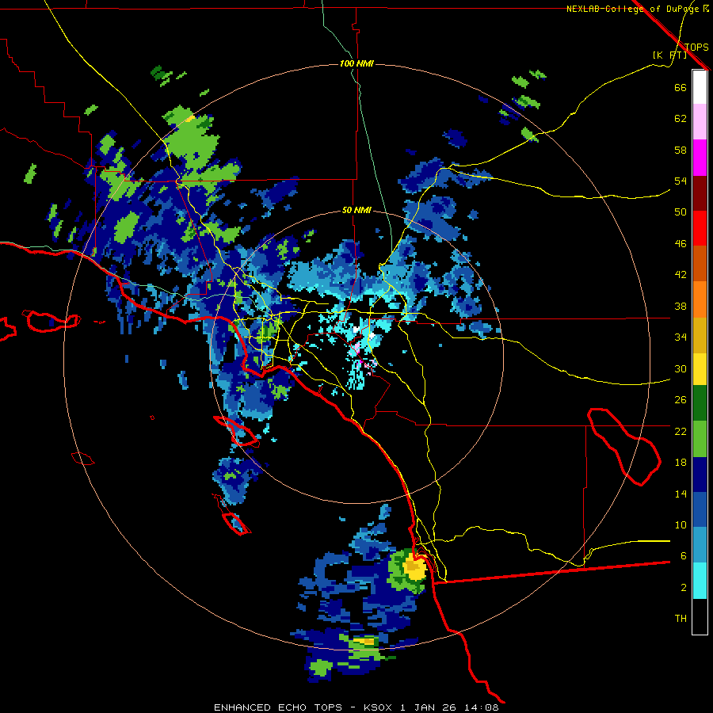Image resolution: width=713 pixels, height=713 pixels.
Task: Pick the medium blue legend color block
Action: coord(700,509)
